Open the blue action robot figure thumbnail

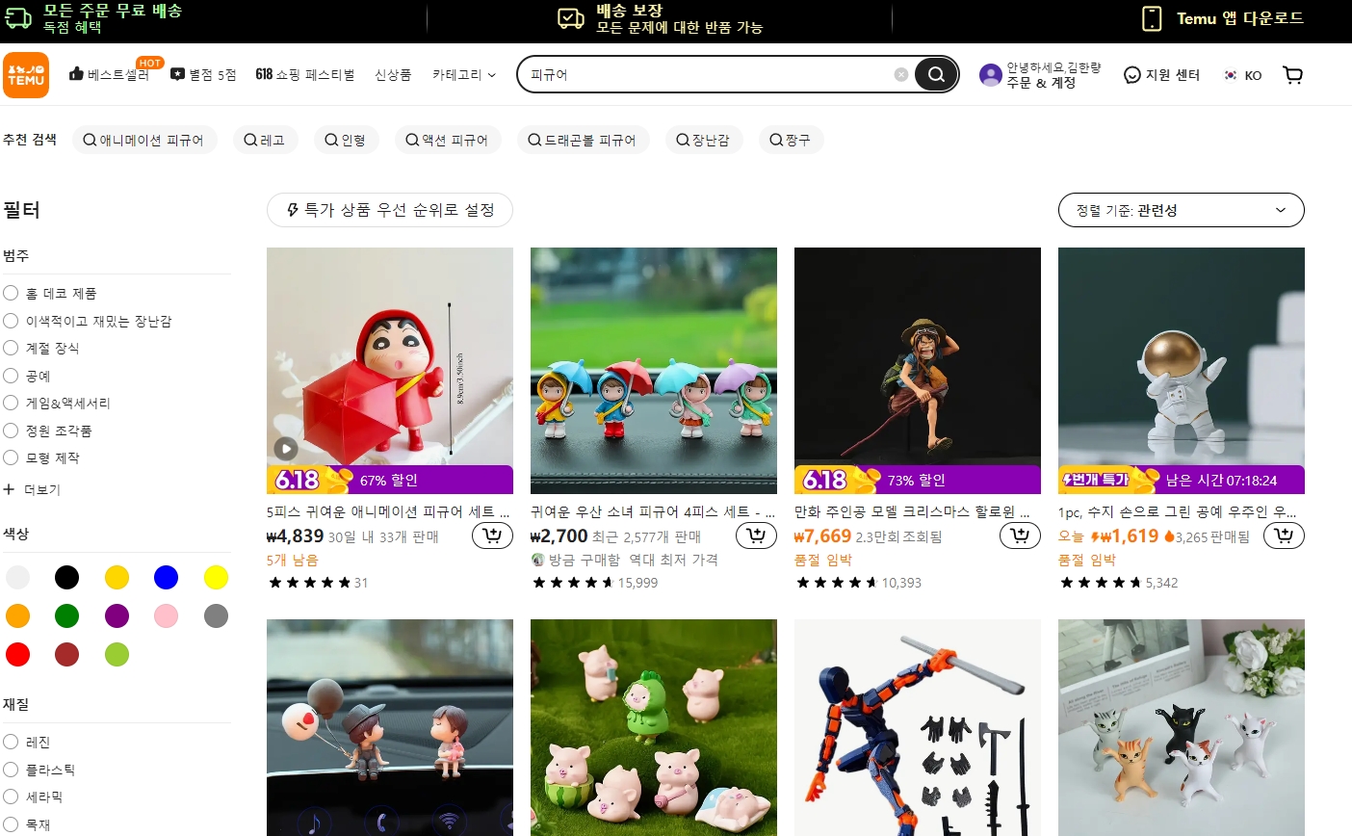tap(918, 727)
